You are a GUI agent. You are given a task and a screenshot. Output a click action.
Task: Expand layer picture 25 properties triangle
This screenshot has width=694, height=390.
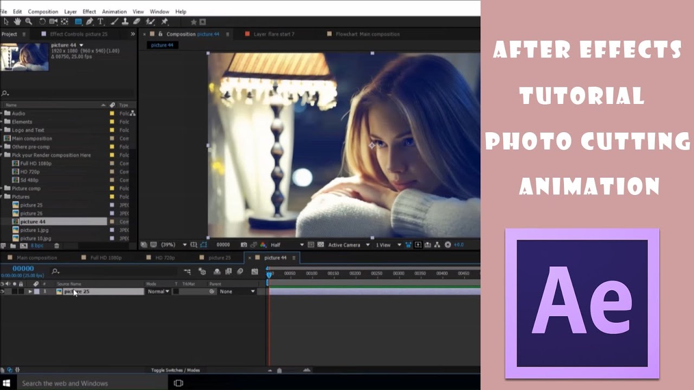[x=30, y=291]
